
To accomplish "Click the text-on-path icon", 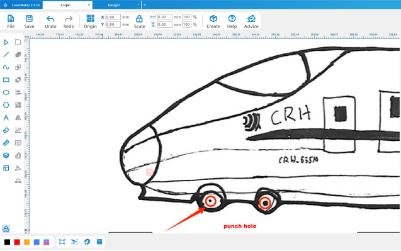I will (x=18, y=168).
